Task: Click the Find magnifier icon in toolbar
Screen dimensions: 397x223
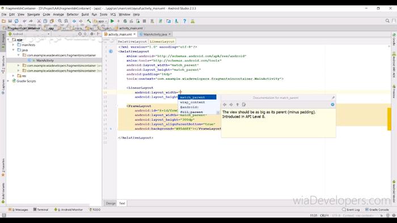Action: [60, 21]
